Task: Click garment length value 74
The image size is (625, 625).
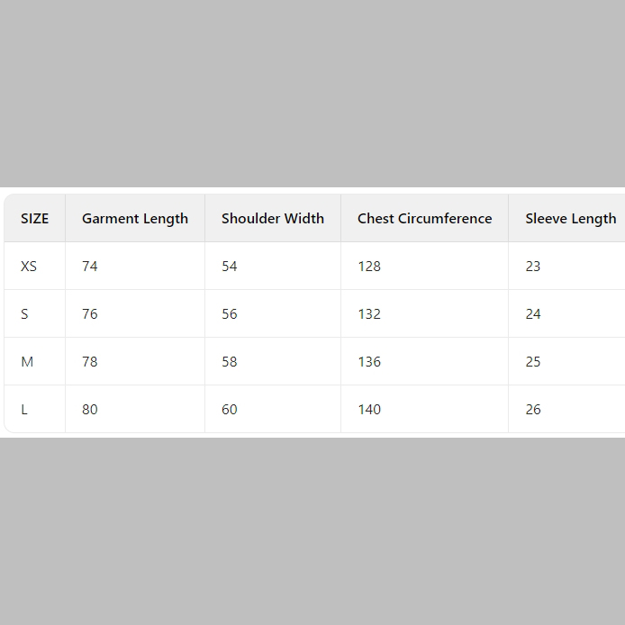Action: coord(90,266)
